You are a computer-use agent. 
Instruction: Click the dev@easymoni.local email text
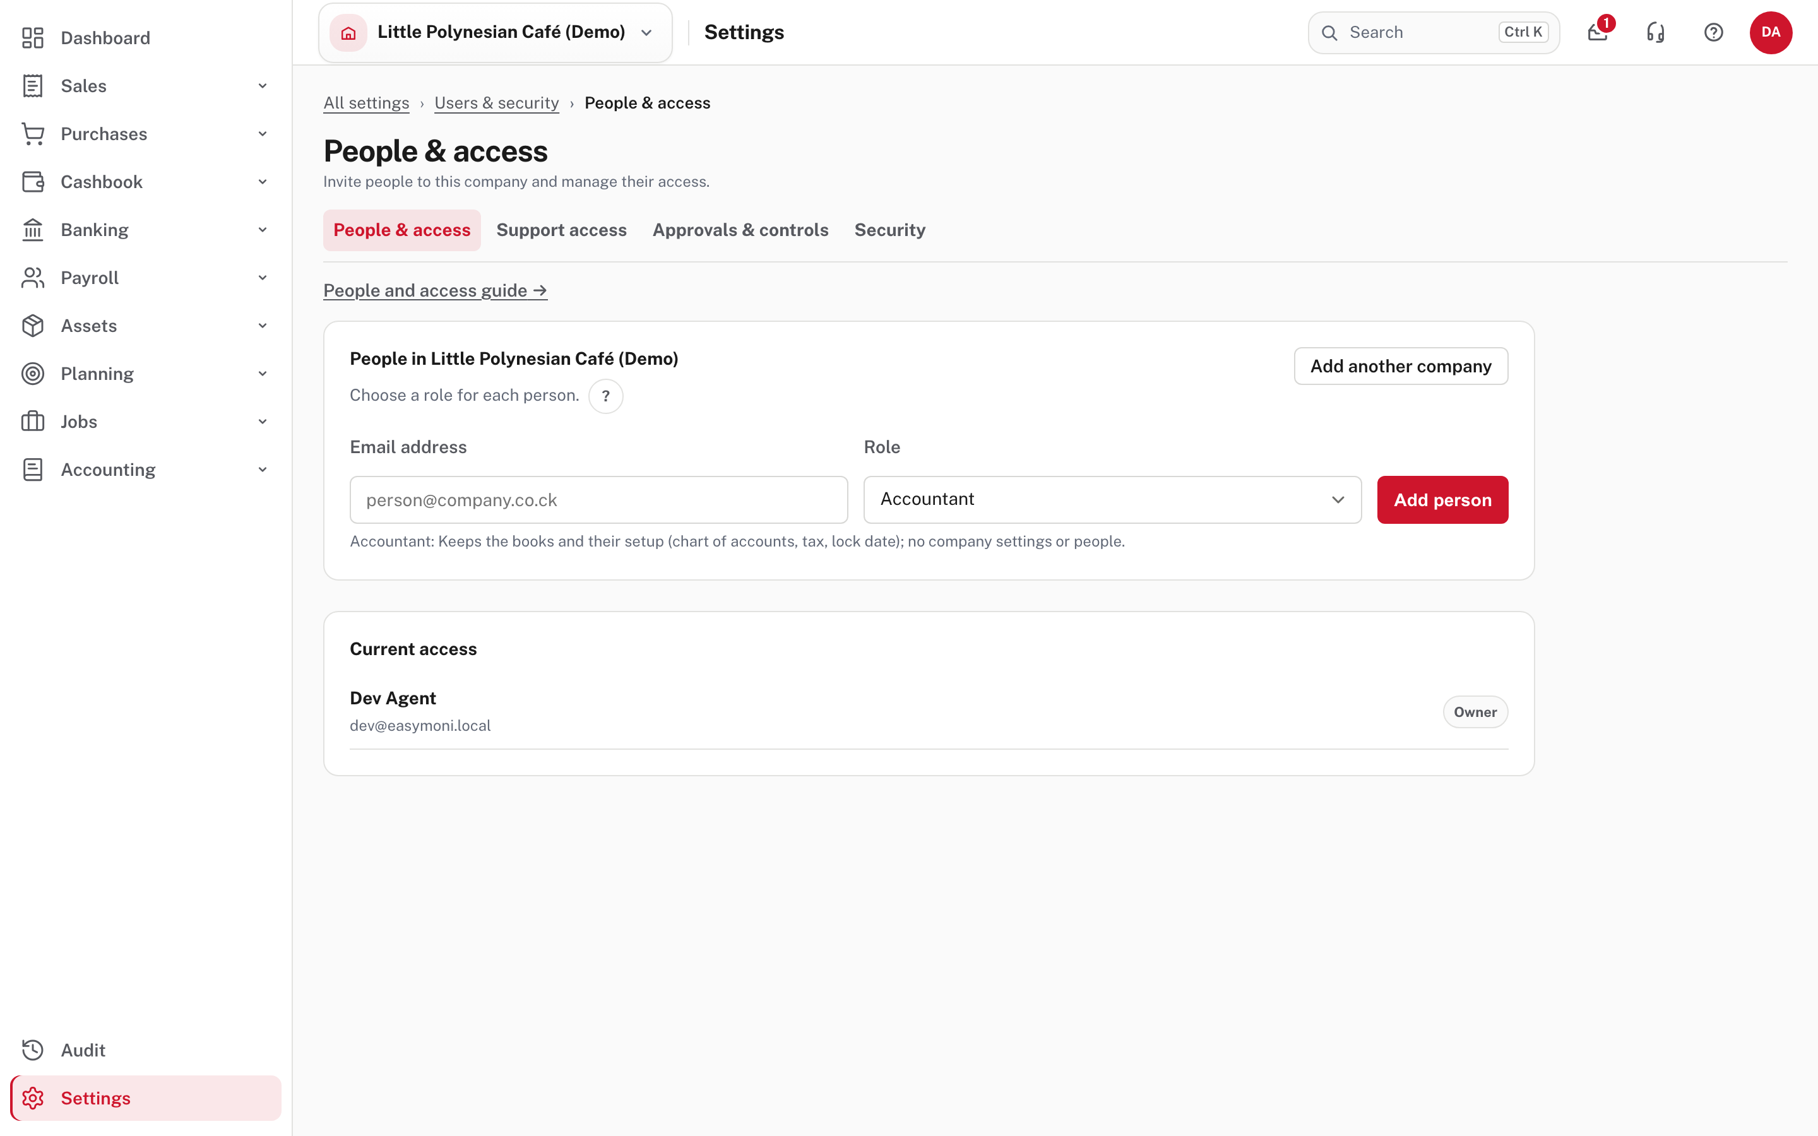(420, 726)
